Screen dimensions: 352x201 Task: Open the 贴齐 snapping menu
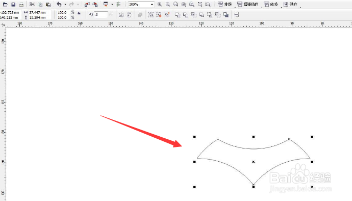click(290, 4)
